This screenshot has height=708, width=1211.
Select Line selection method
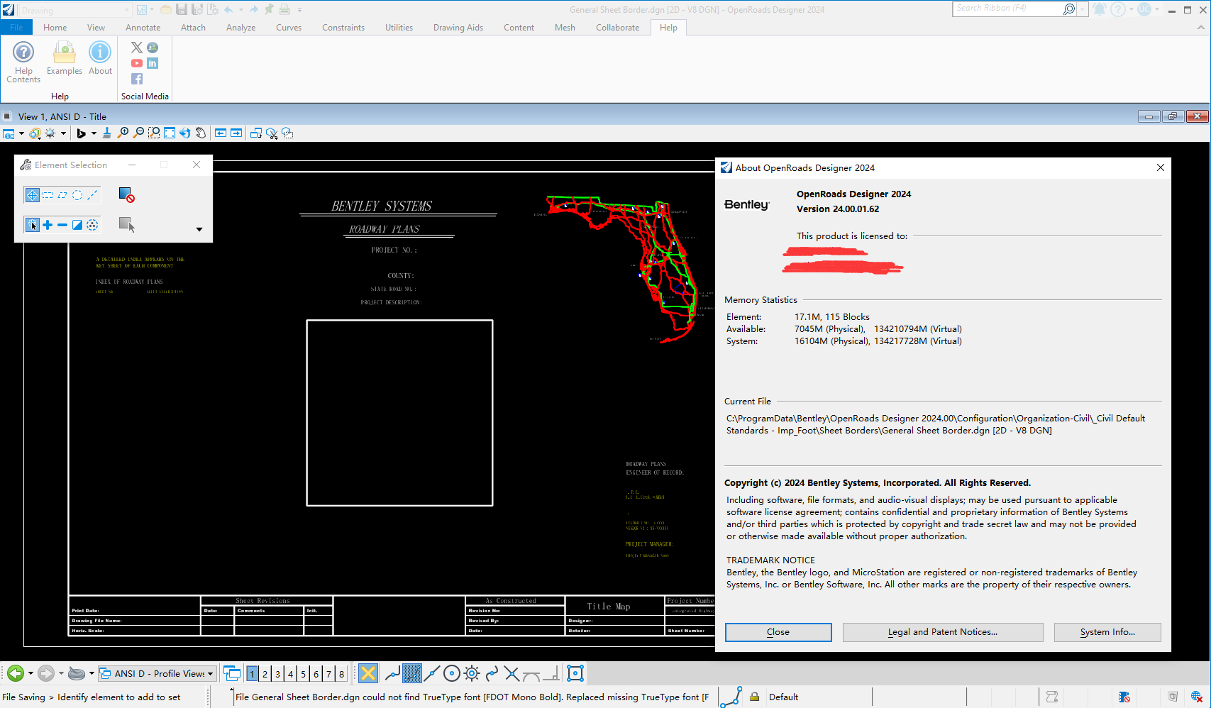(92, 195)
